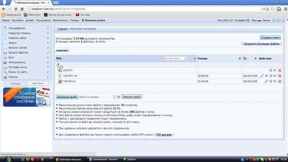288x162 pixels.
Task: Open the highslide.css file name
Action: (x=70, y=76)
